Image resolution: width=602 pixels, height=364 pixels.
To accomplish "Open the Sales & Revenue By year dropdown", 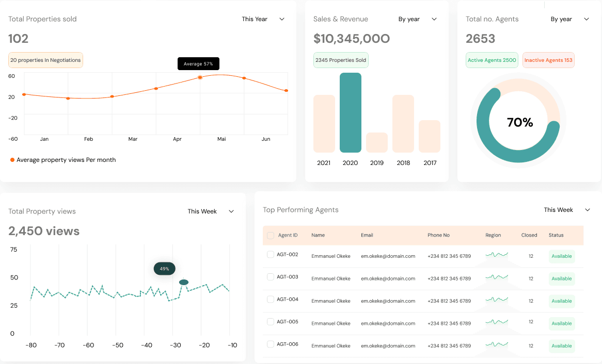I will click(x=417, y=19).
